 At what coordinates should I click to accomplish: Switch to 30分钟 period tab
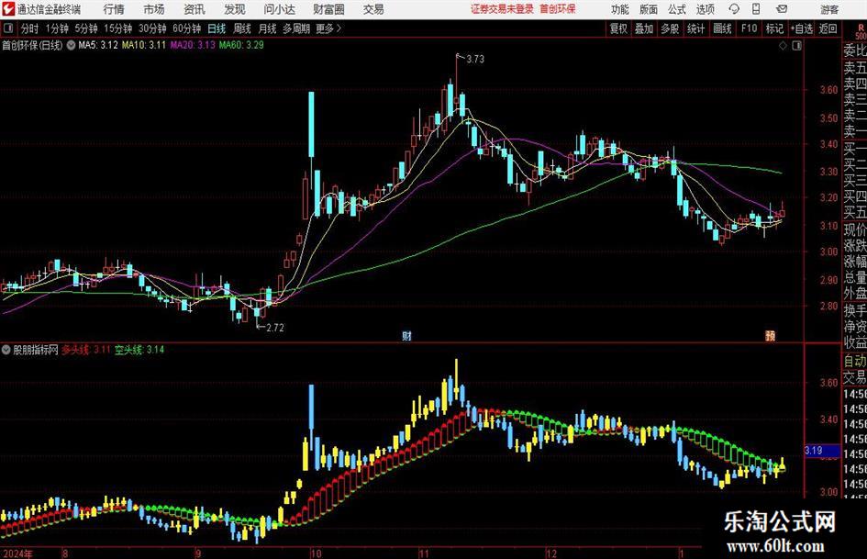pos(152,28)
